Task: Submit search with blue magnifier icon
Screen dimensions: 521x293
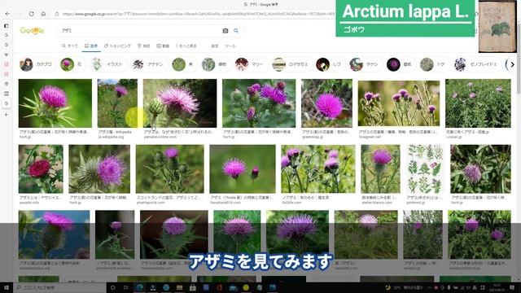Action: (236, 31)
